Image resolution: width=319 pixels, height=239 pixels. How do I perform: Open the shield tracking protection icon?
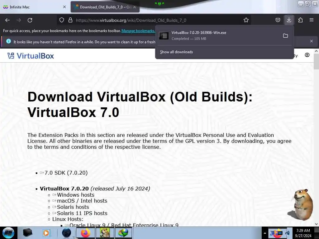[x=62, y=20]
